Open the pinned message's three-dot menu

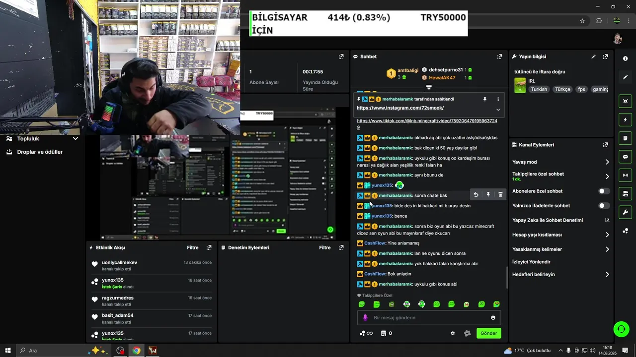[x=498, y=99]
